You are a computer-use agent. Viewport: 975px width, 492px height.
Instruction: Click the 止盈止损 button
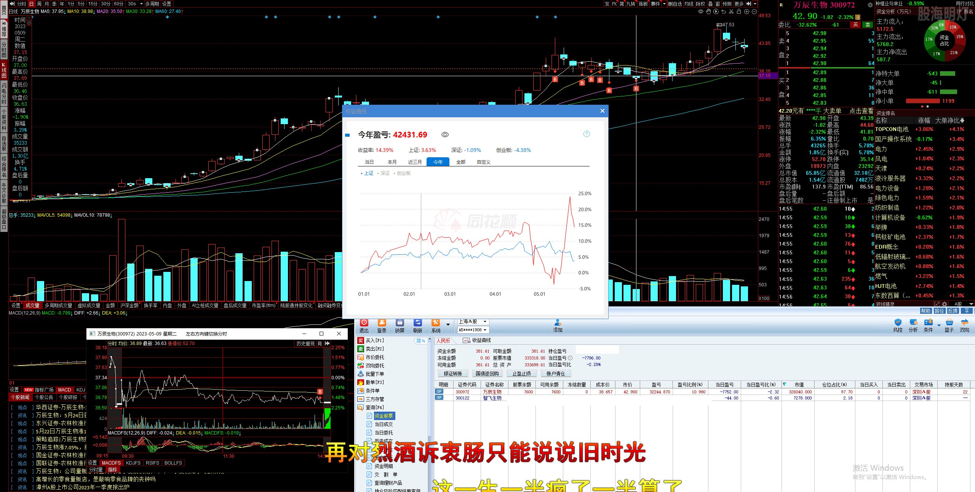(521, 374)
